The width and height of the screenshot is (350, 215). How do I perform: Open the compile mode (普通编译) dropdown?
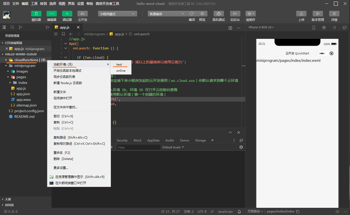coord(167,14)
